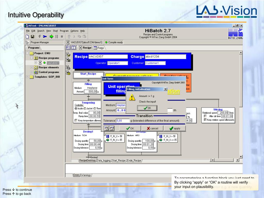Click the scissors Cut icon
Image resolution: width=264 pixels, height=198 pixels.
point(74,37)
